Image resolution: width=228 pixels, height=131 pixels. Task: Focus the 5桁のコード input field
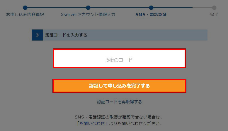point(119,58)
